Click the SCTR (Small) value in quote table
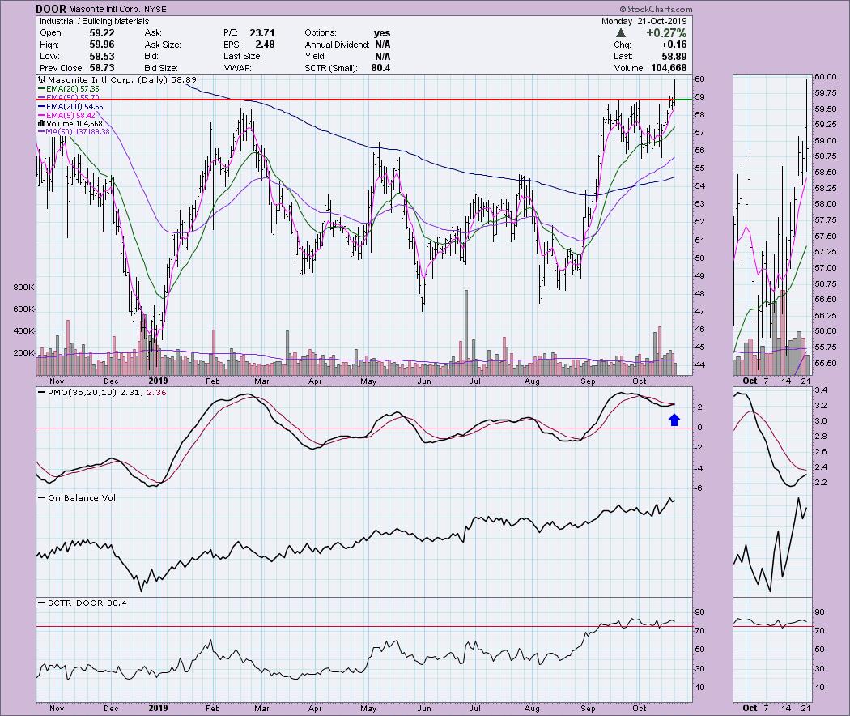850x716 pixels. point(380,68)
